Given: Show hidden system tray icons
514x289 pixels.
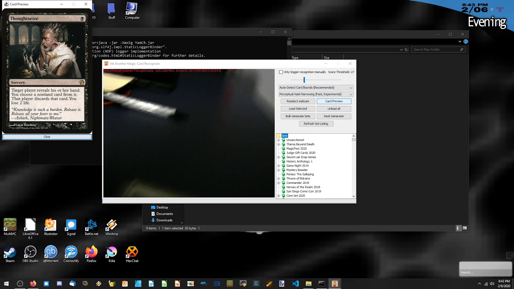Looking at the screenshot, I should tap(480, 284).
